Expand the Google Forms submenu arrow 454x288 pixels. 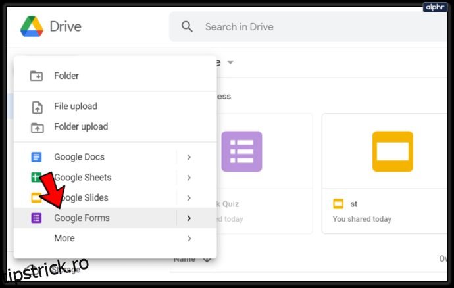(189, 218)
